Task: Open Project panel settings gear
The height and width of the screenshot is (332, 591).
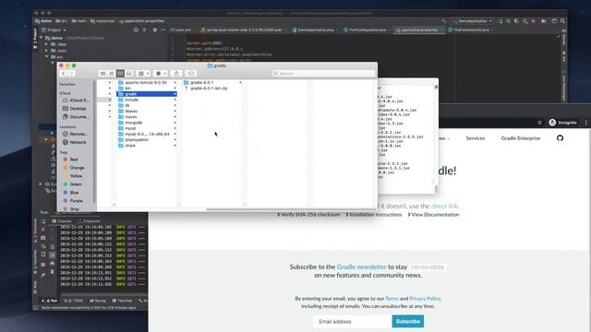Action: 154,30
